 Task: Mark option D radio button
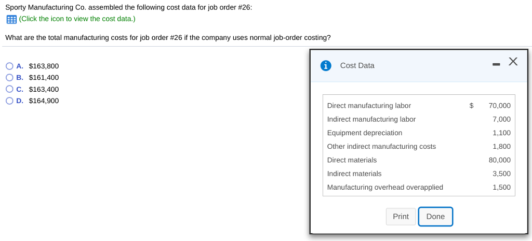(9, 101)
